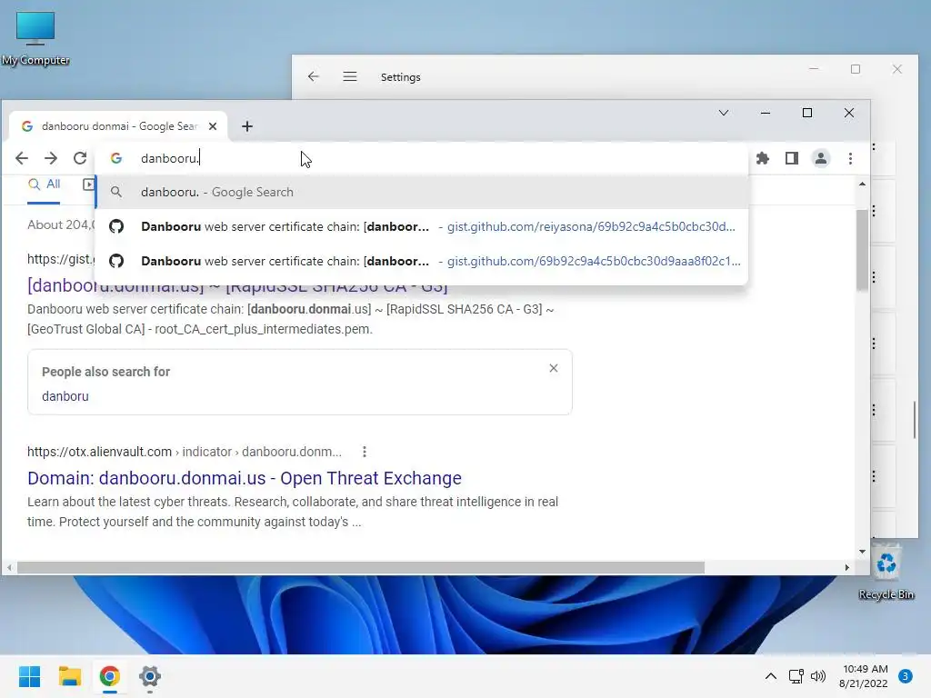Maximize the Chrome window
Viewport: 931px width, 698px height.
point(807,113)
